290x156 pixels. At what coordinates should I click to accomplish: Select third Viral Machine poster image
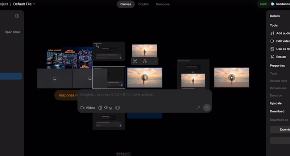click(x=85, y=58)
